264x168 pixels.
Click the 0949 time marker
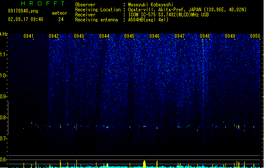coord(230,36)
